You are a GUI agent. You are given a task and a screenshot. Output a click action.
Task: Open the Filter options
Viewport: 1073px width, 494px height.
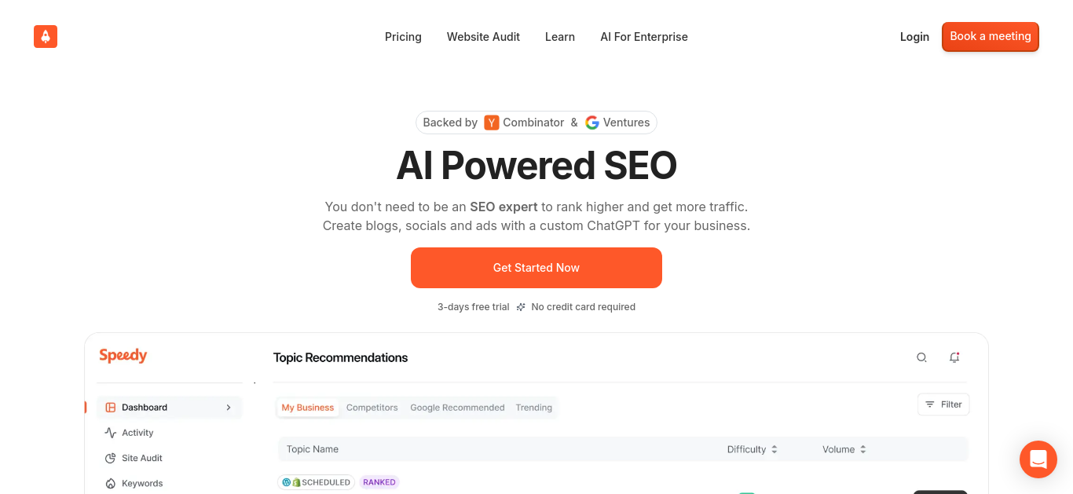click(943, 404)
